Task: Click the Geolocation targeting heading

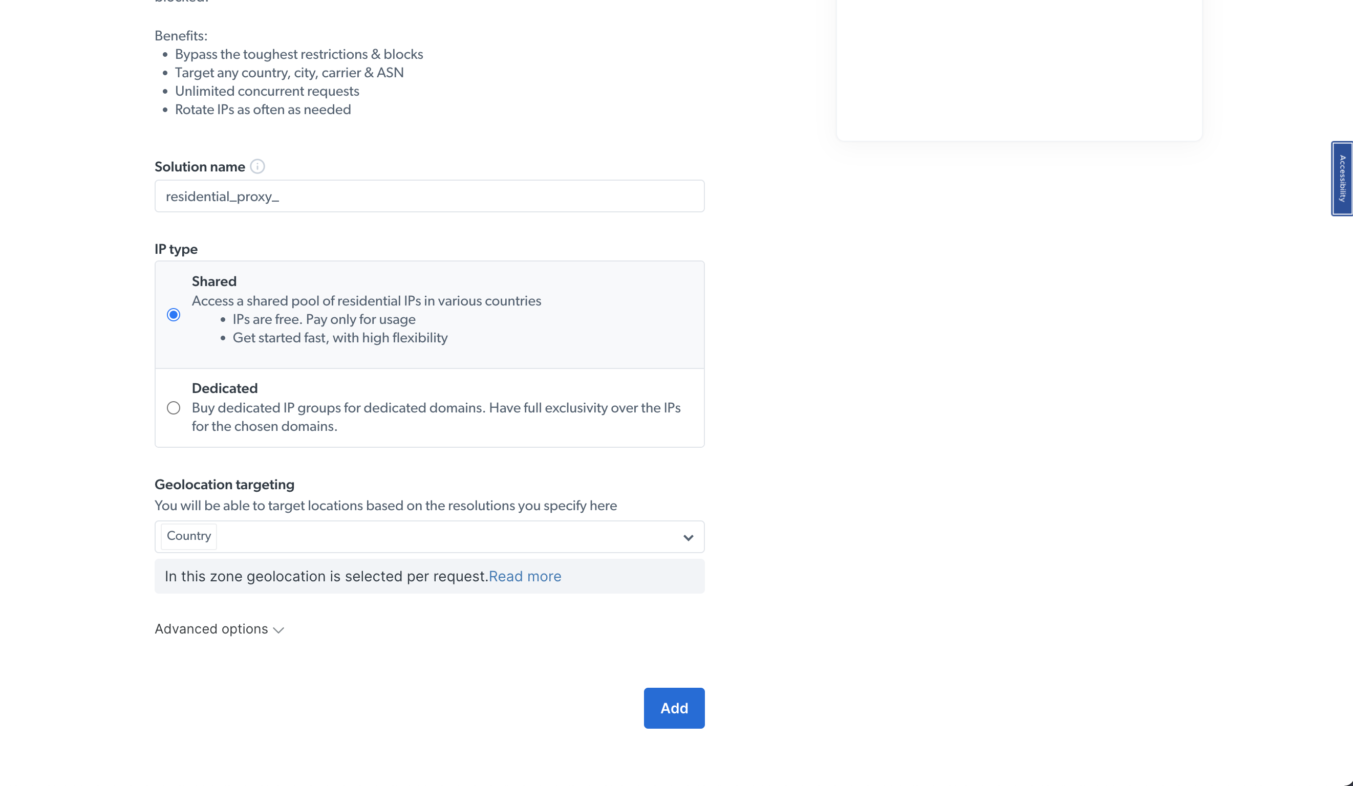Action: pos(224,485)
